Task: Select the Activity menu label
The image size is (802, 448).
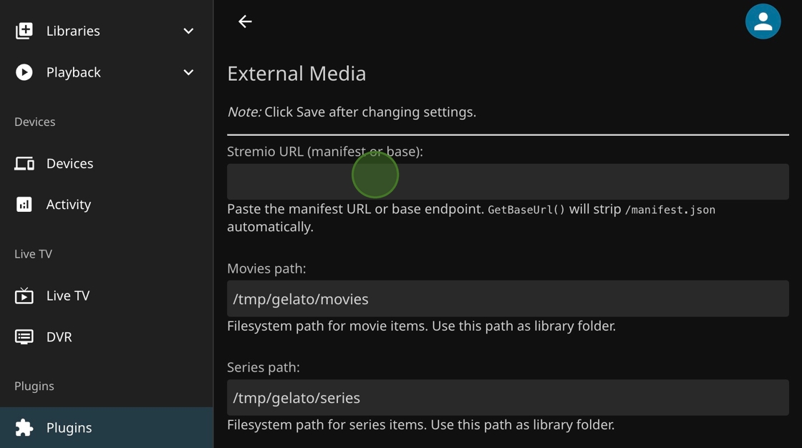Action: tap(69, 205)
